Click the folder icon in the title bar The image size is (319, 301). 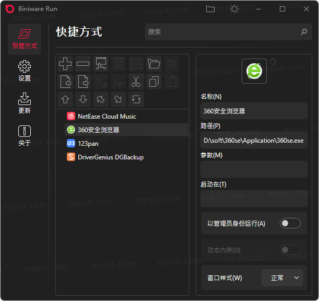pyautogui.click(x=210, y=9)
